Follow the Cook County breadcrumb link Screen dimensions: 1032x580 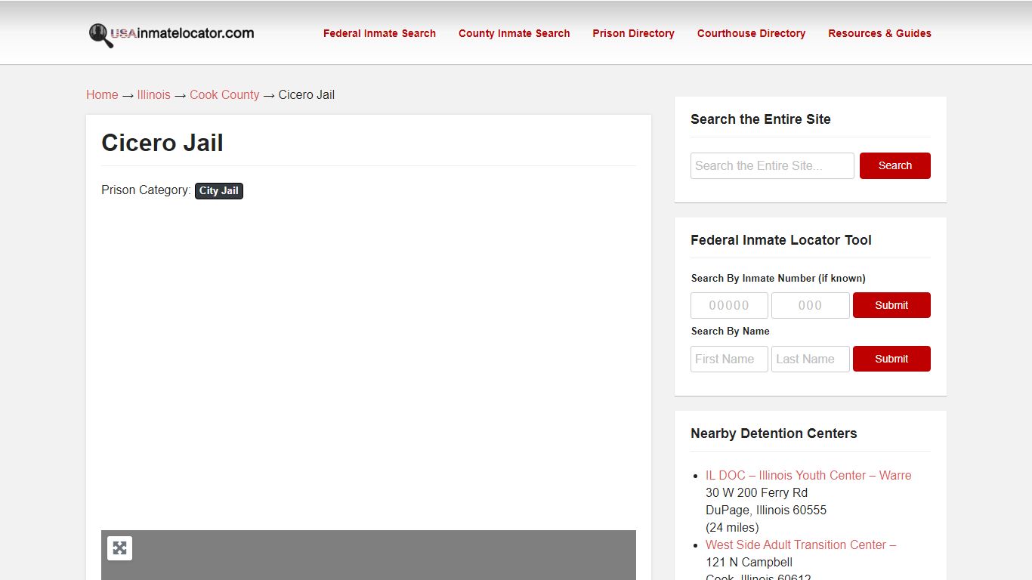tap(224, 94)
